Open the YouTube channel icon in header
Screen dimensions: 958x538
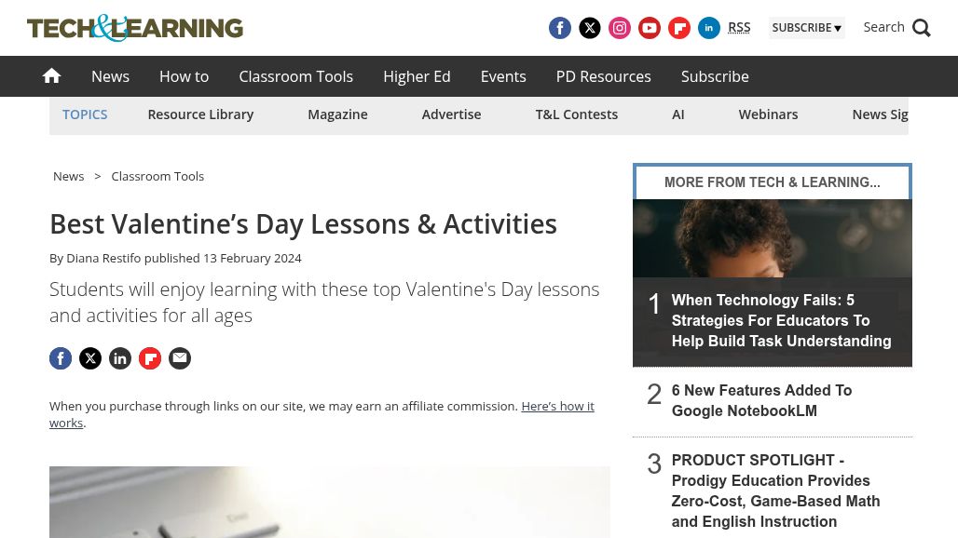[x=650, y=28]
